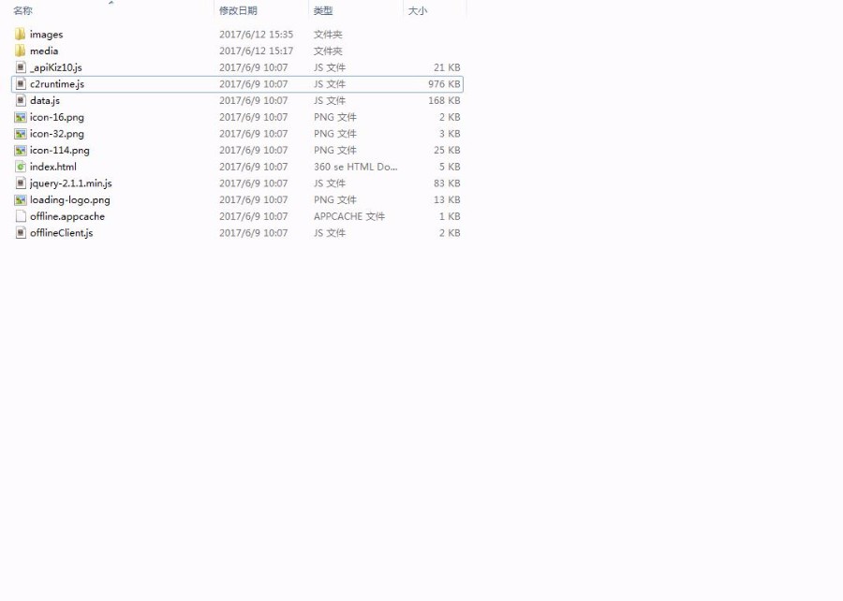Click the data.js script icon
Viewport: 843px width, 601px height.
(21, 100)
